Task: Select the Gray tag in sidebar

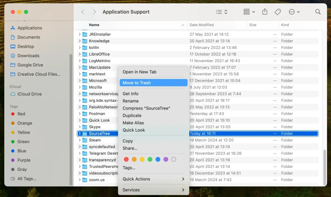Action: click(x=19, y=169)
